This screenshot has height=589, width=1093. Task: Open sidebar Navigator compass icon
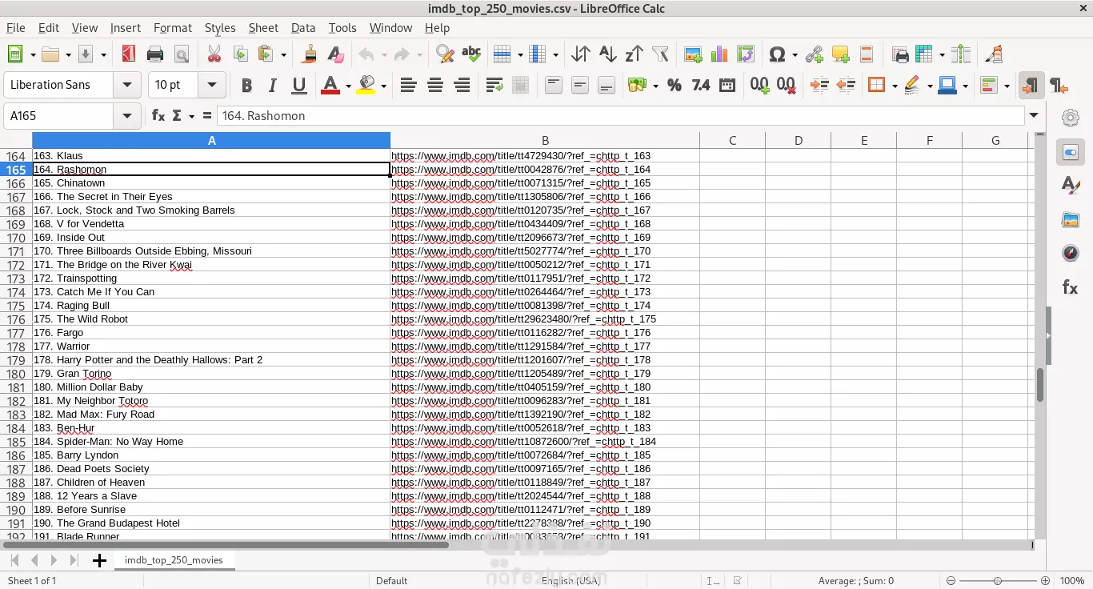(x=1071, y=254)
